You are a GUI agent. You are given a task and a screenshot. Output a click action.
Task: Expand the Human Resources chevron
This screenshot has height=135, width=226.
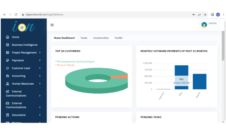(x=40, y=84)
